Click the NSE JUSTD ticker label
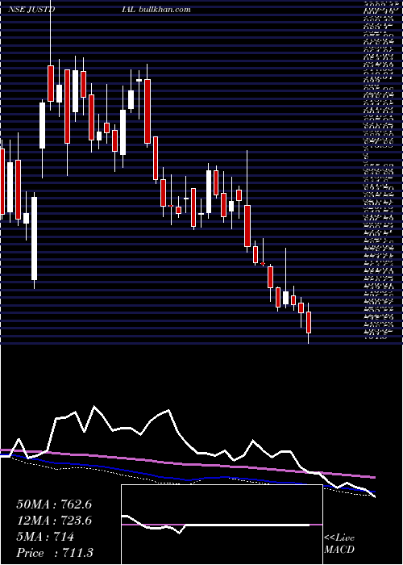Screen dimensions: 403x565 (31, 10)
